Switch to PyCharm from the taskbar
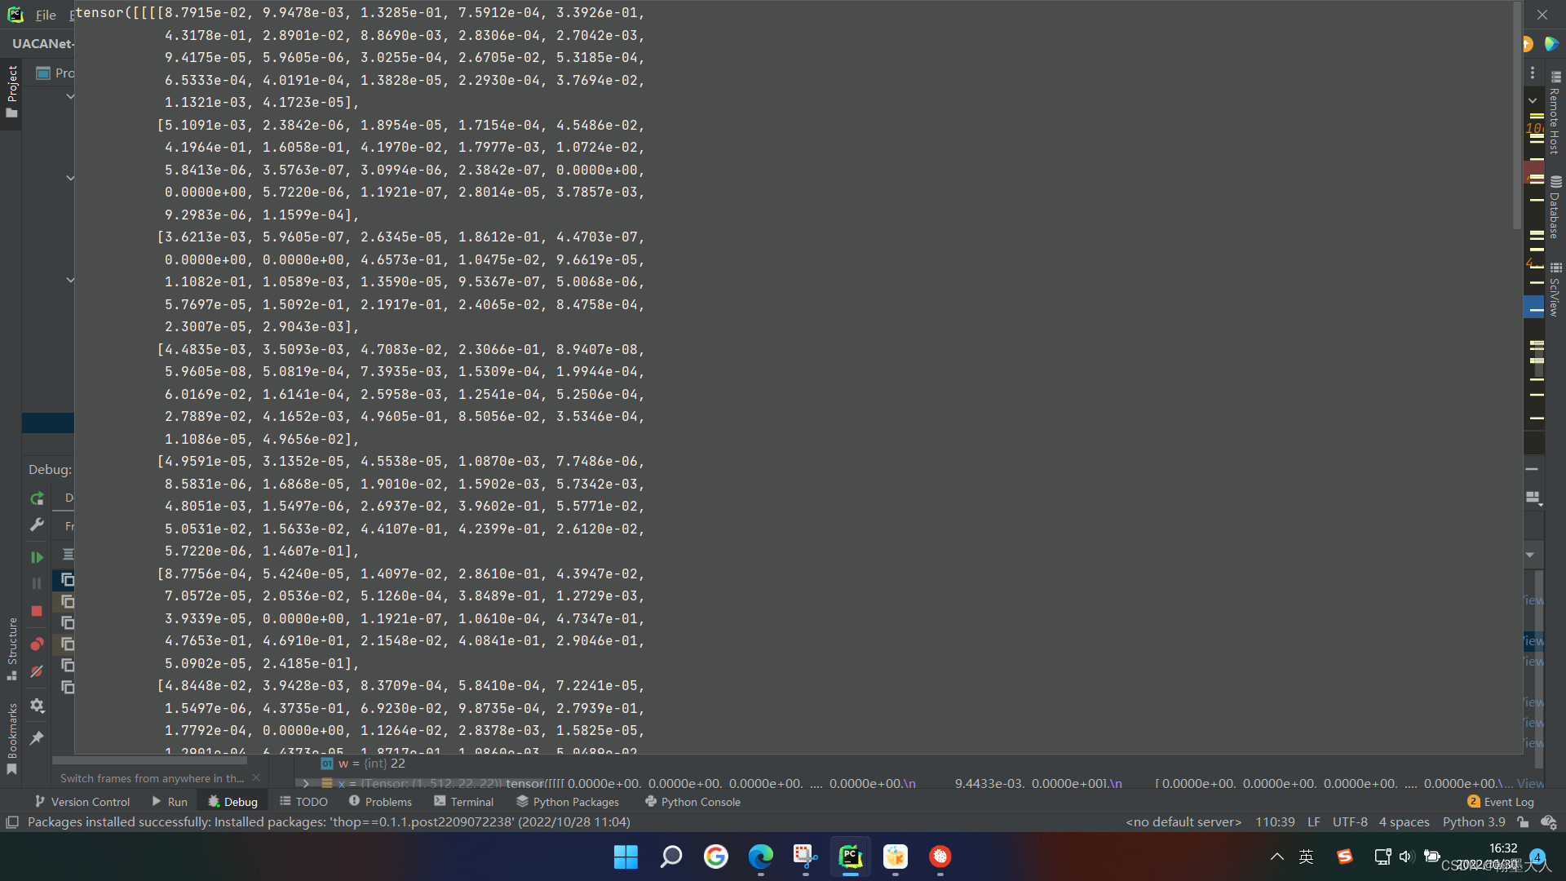This screenshot has height=881, width=1566. click(851, 857)
